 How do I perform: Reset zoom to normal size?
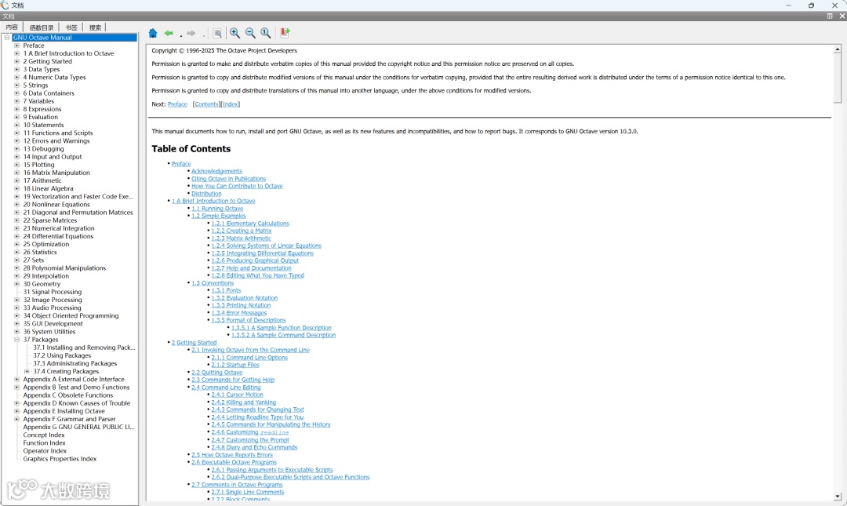pyautogui.click(x=266, y=33)
